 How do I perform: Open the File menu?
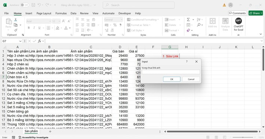pyautogui.click(x=6, y=13)
